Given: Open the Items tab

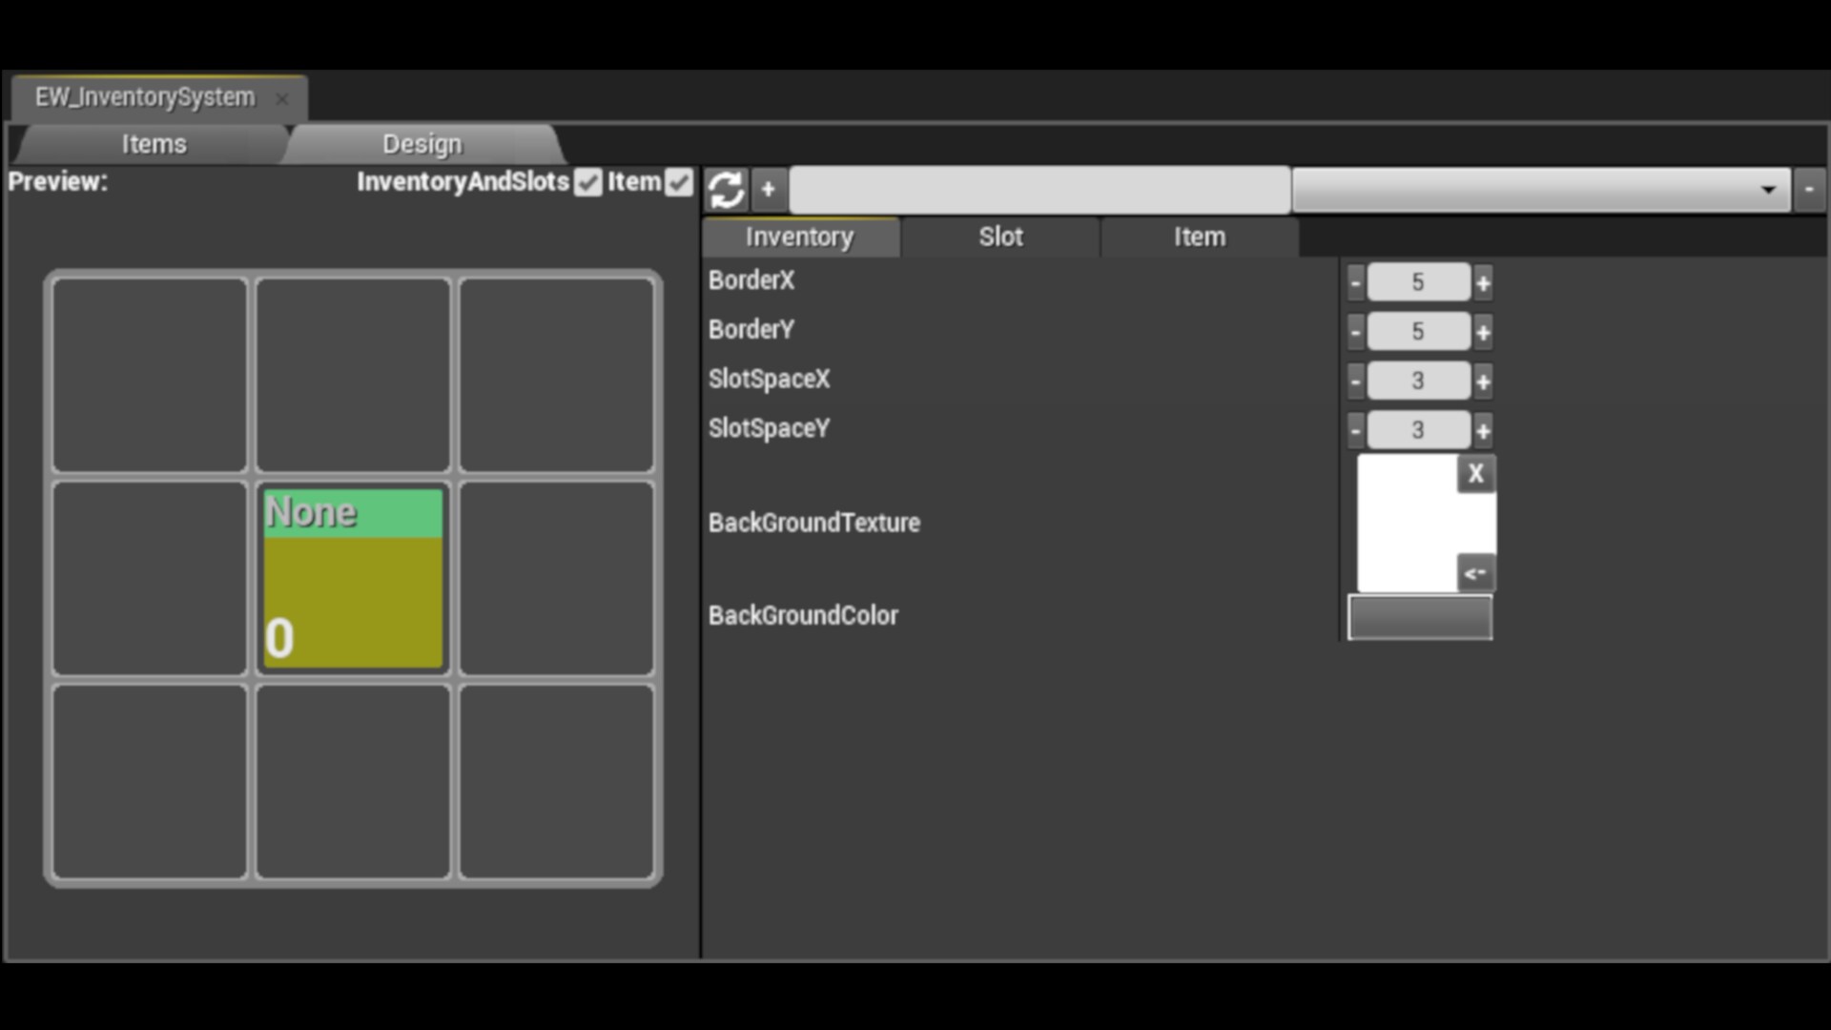Looking at the screenshot, I should [x=153, y=144].
